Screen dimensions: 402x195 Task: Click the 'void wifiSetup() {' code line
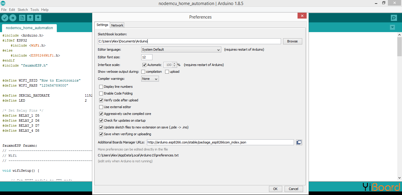click(21, 171)
